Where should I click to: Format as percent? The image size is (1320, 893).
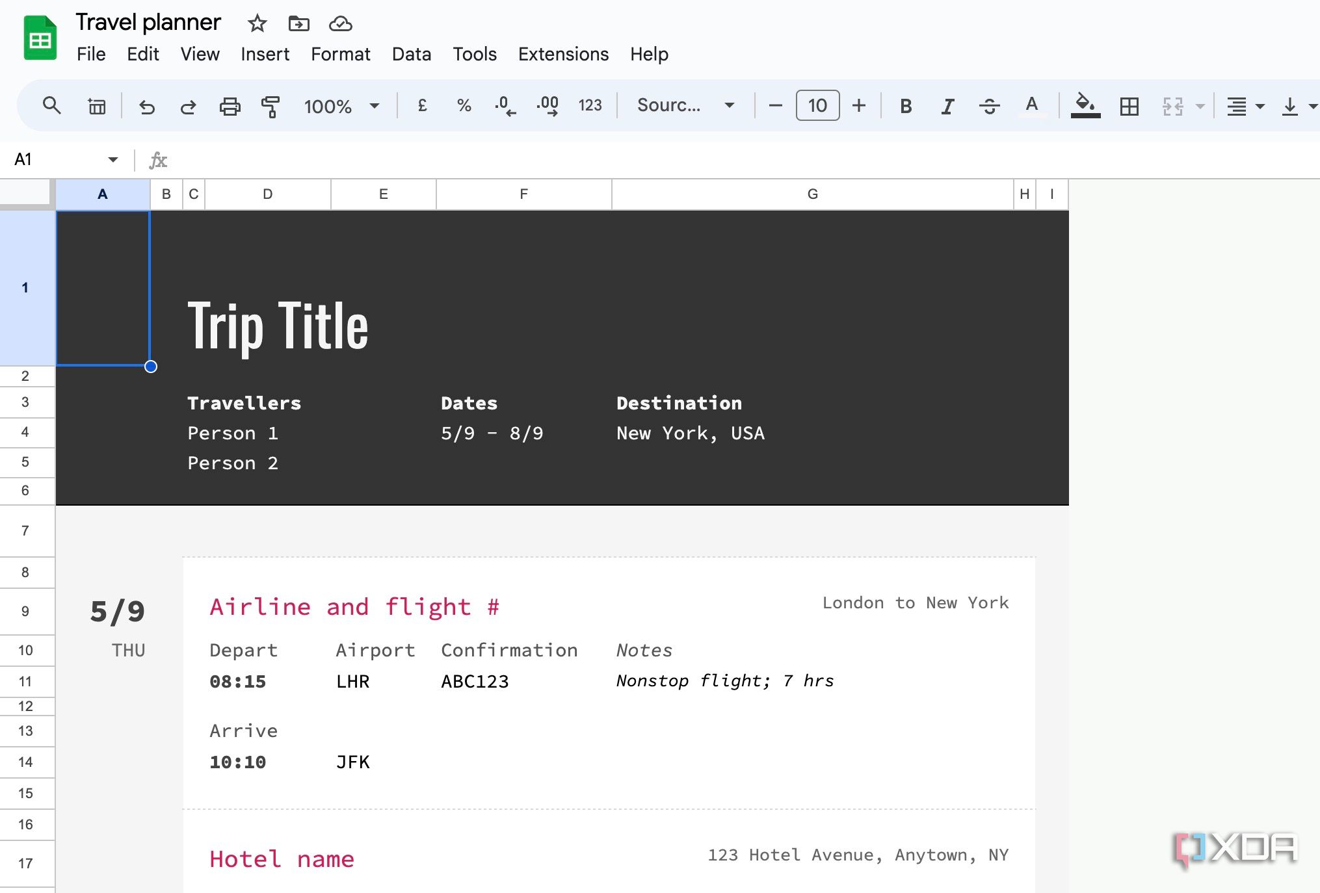(464, 105)
